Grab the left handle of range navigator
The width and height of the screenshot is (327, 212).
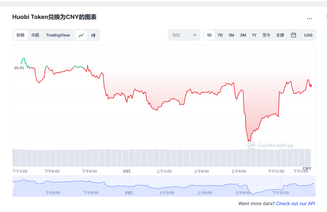point(13,185)
